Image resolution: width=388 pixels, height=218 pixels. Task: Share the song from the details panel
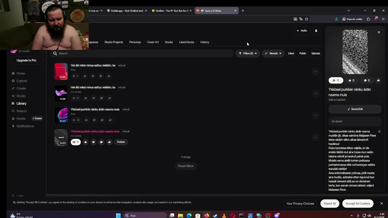[x=378, y=81]
